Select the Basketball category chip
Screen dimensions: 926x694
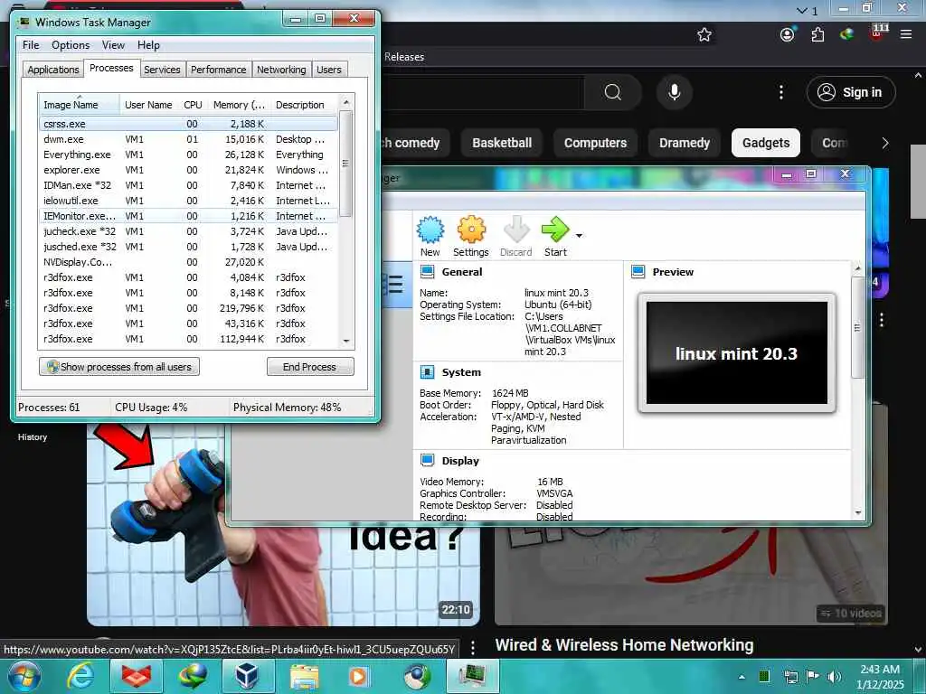[x=502, y=143]
